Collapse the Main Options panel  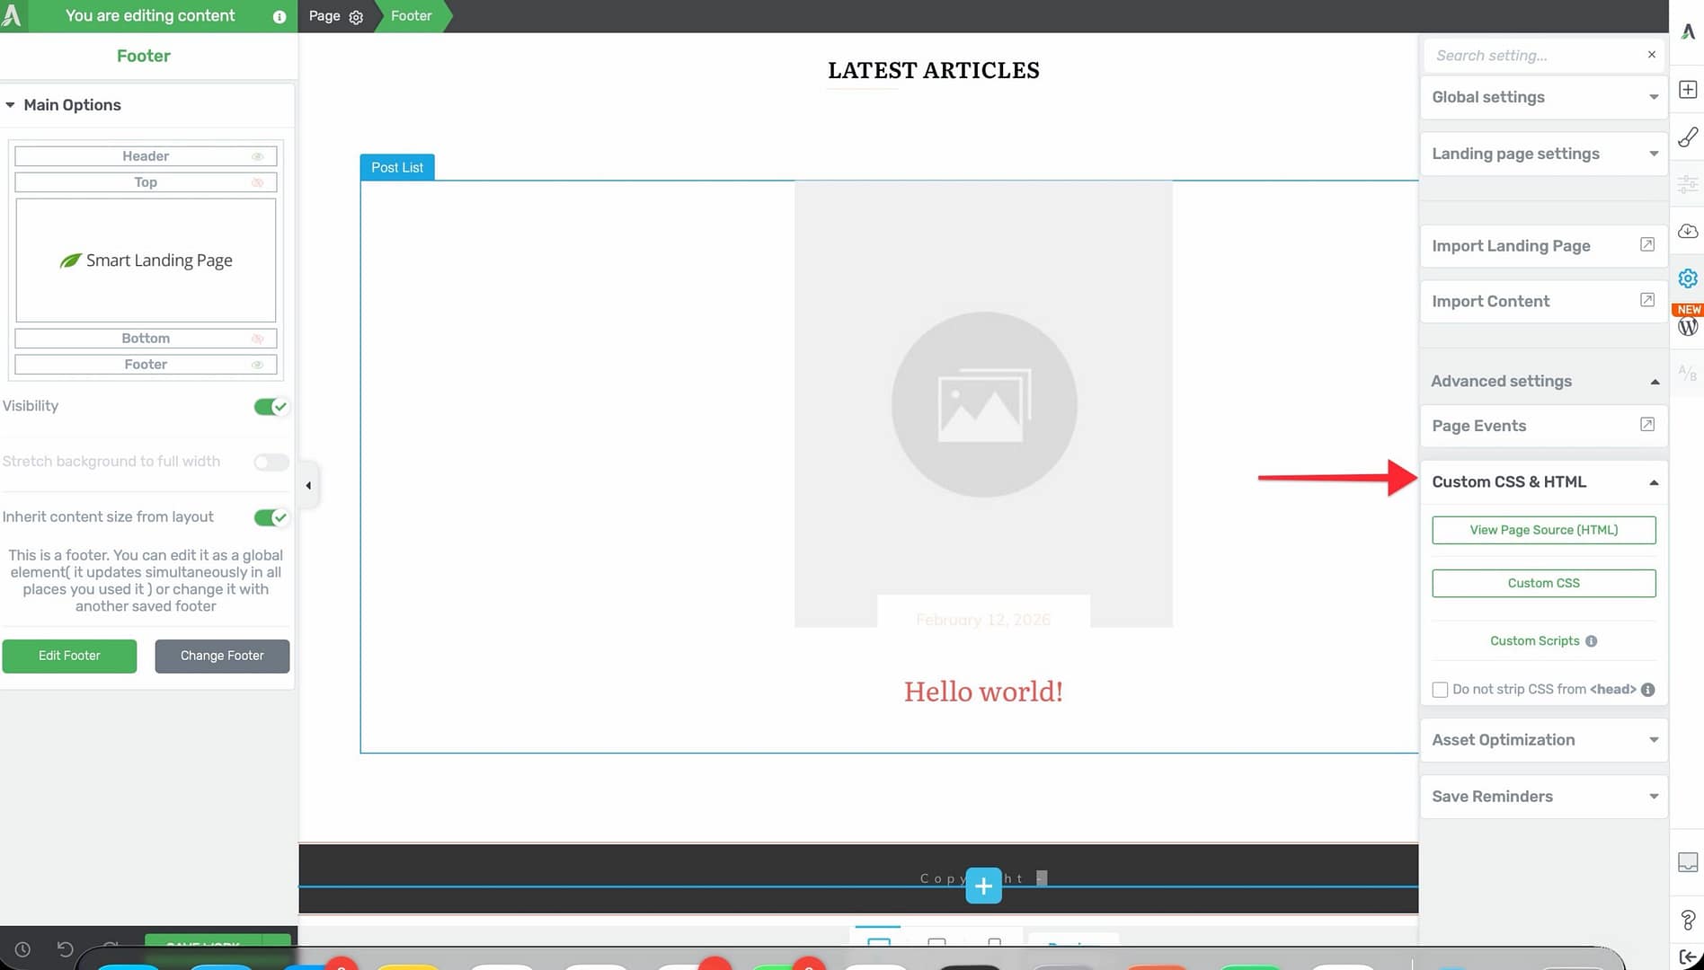[x=11, y=105]
